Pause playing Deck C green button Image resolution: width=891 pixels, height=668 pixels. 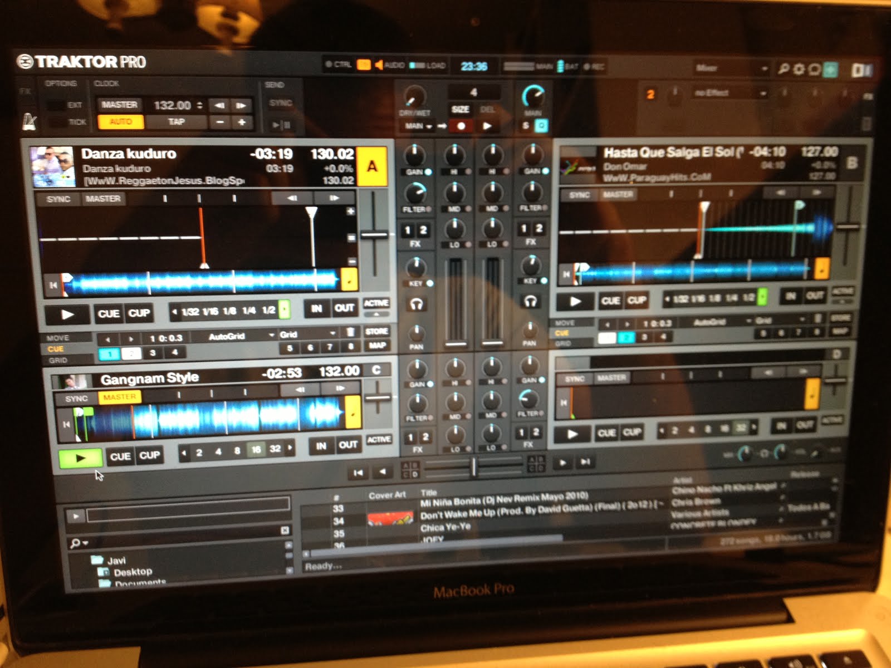point(80,458)
